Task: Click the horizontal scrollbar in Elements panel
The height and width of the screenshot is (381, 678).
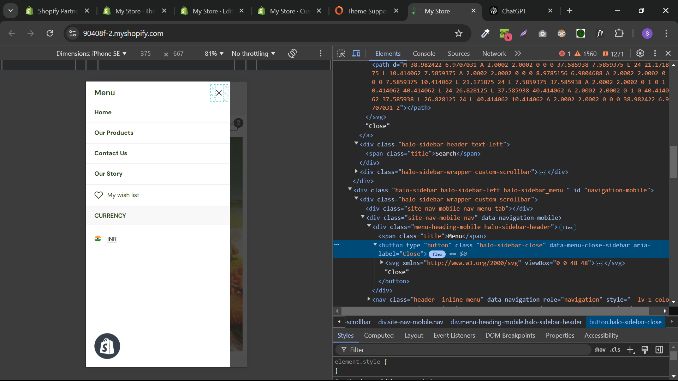Action: [x=494, y=311]
